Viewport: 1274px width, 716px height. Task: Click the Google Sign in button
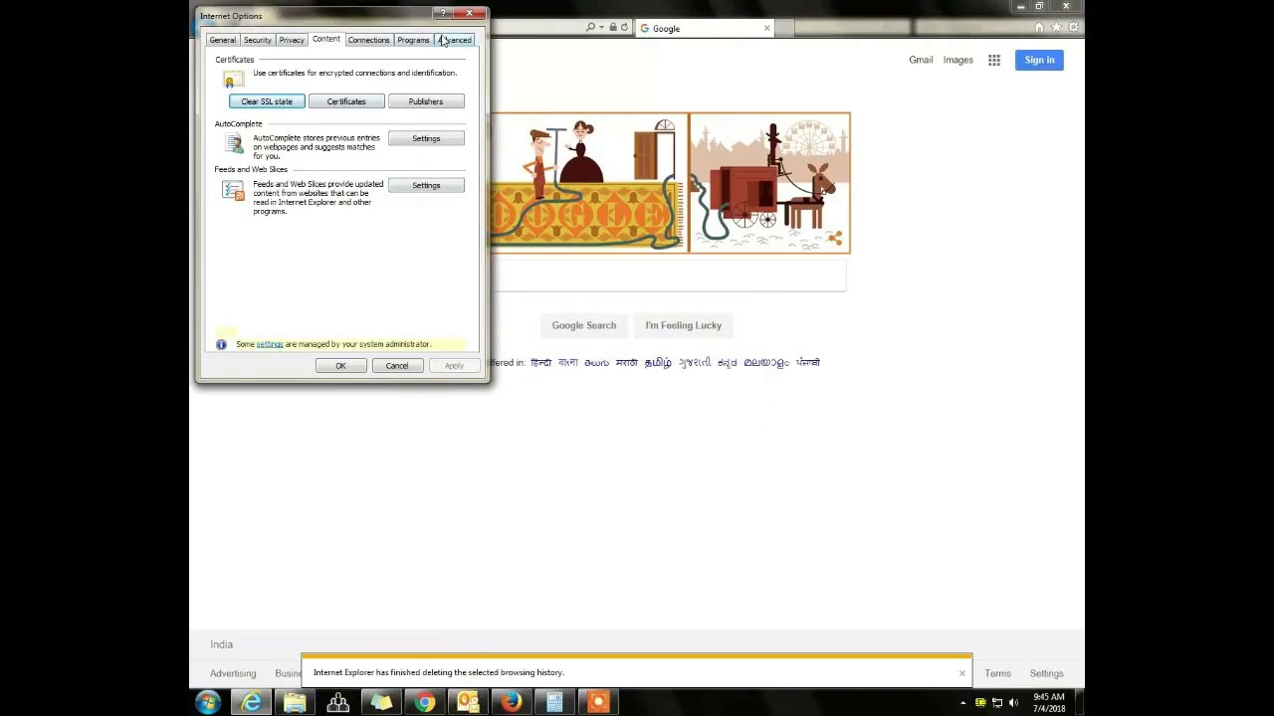(x=1039, y=60)
